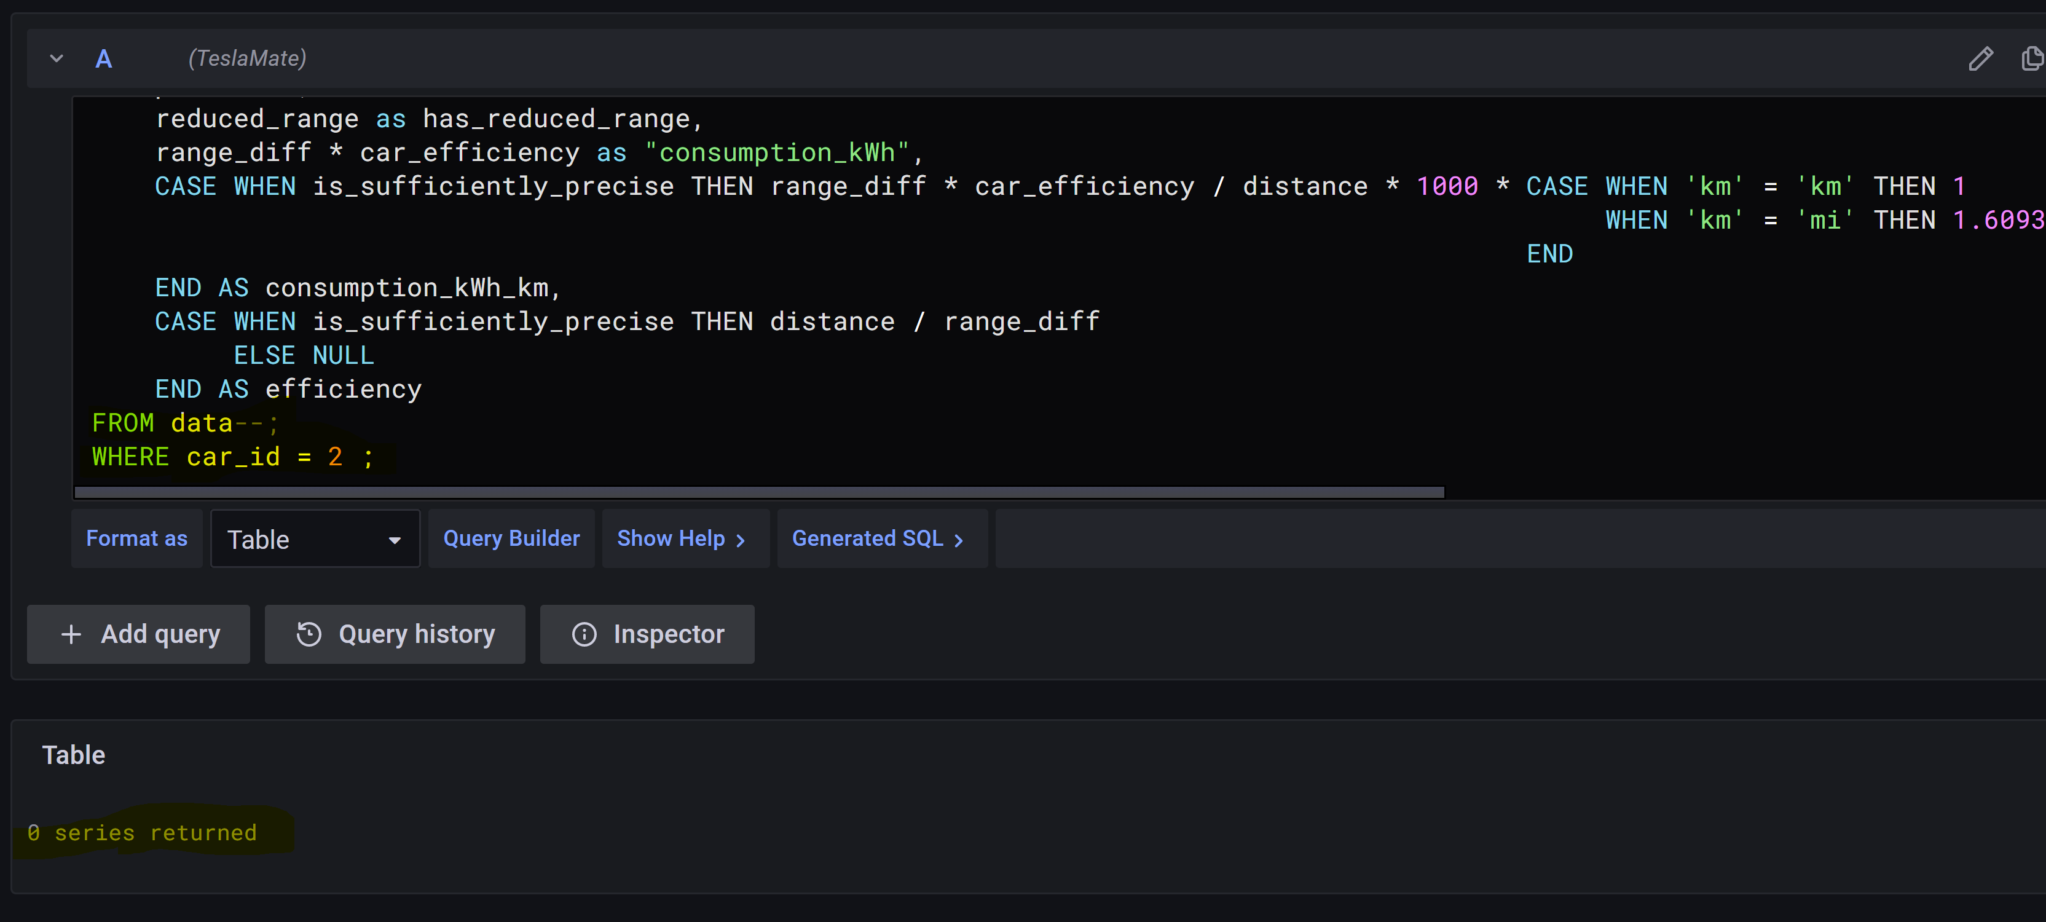Click the 'END AS efficiency' line

pos(288,389)
